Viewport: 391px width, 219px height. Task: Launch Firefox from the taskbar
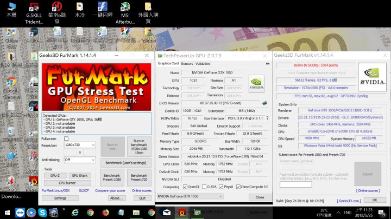[105, 213]
